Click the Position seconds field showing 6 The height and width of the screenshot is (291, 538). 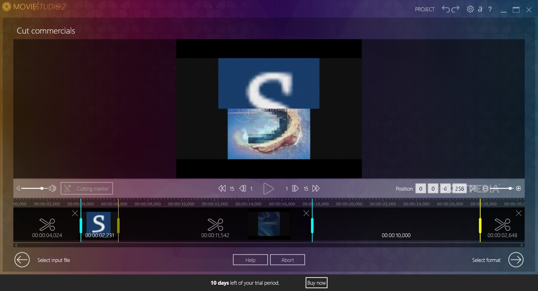click(x=446, y=189)
